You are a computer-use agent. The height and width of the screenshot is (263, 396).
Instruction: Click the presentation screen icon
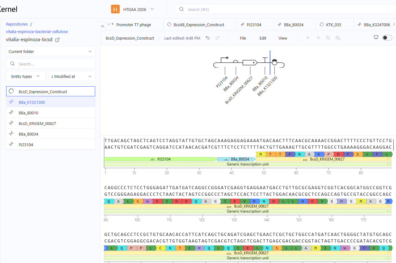pyautogui.click(x=376, y=37)
